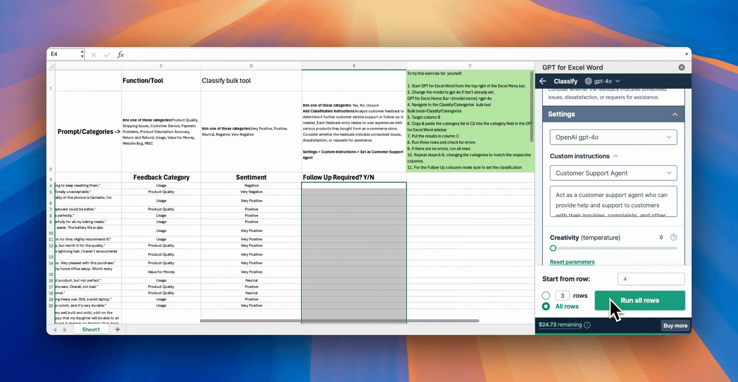
Task: Click the Name Box stepper arrows
Action: coord(82,54)
